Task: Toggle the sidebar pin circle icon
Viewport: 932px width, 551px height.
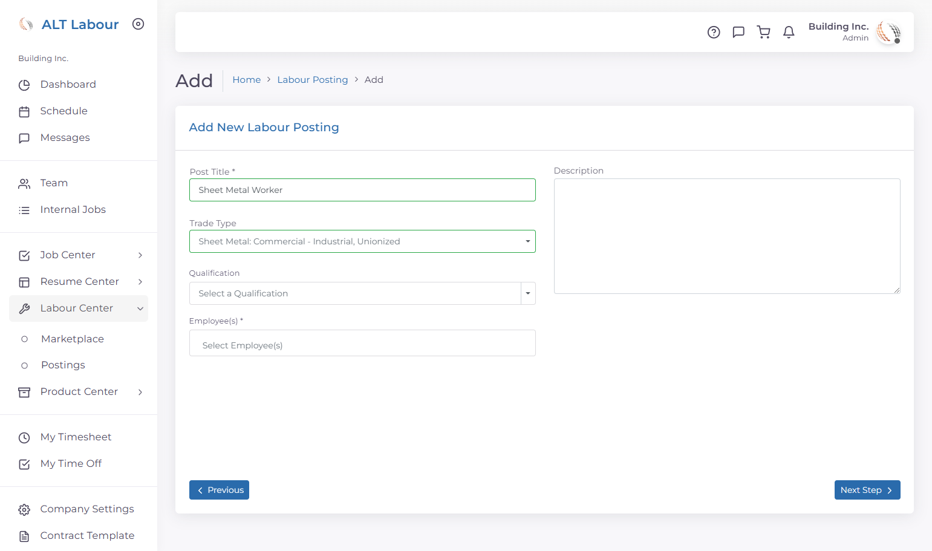Action: click(138, 24)
